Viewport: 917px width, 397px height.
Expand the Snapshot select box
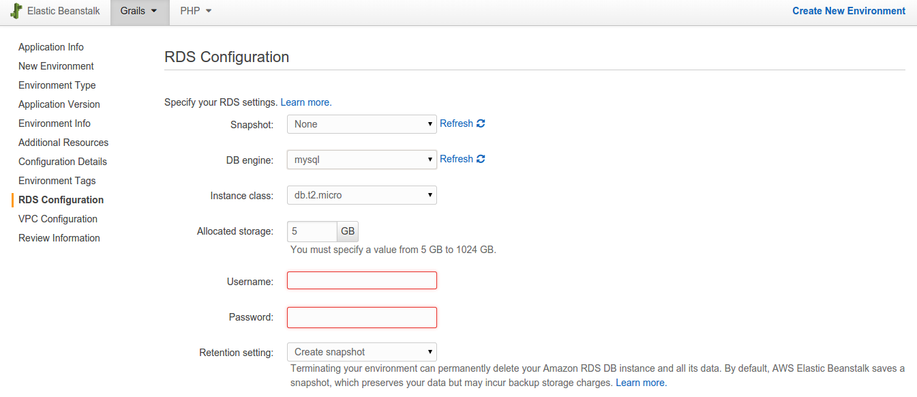[x=362, y=124]
